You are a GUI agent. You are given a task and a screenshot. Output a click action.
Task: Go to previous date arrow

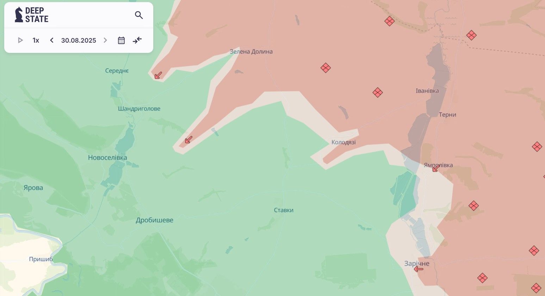tap(52, 40)
